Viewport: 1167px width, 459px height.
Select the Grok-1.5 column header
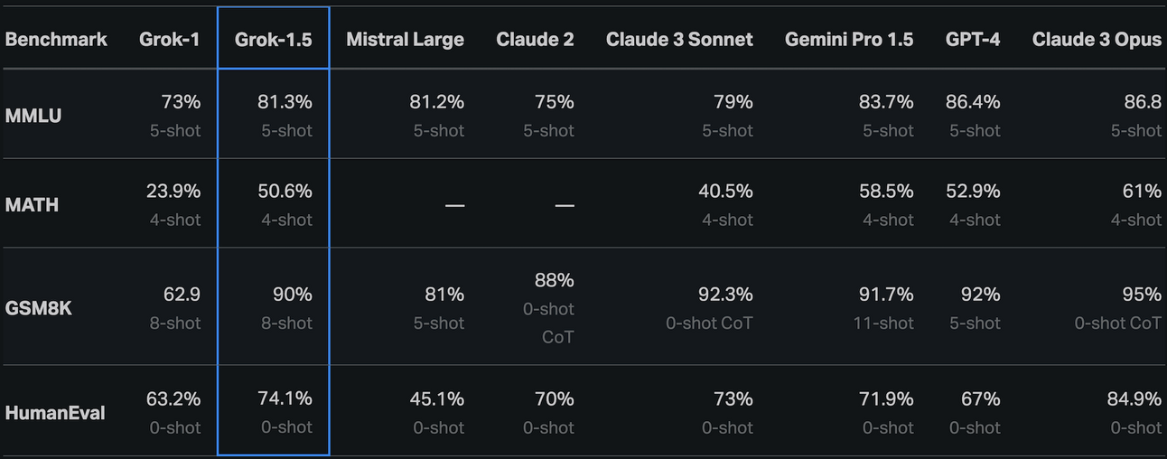[x=273, y=39]
